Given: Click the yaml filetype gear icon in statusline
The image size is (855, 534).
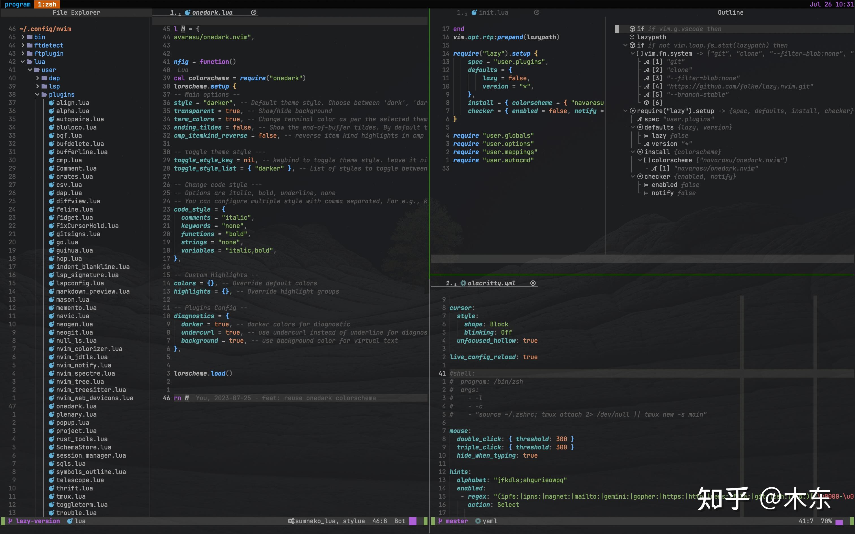Looking at the screenshot, I should tap(478, 521).
